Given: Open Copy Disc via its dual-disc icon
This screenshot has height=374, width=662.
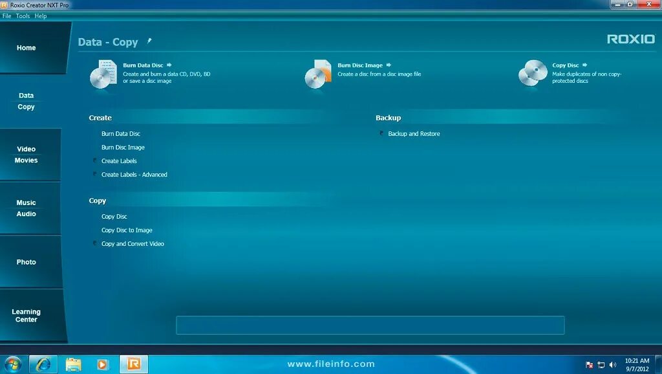Looking at the screenshot, I should (x=532, y=72).
